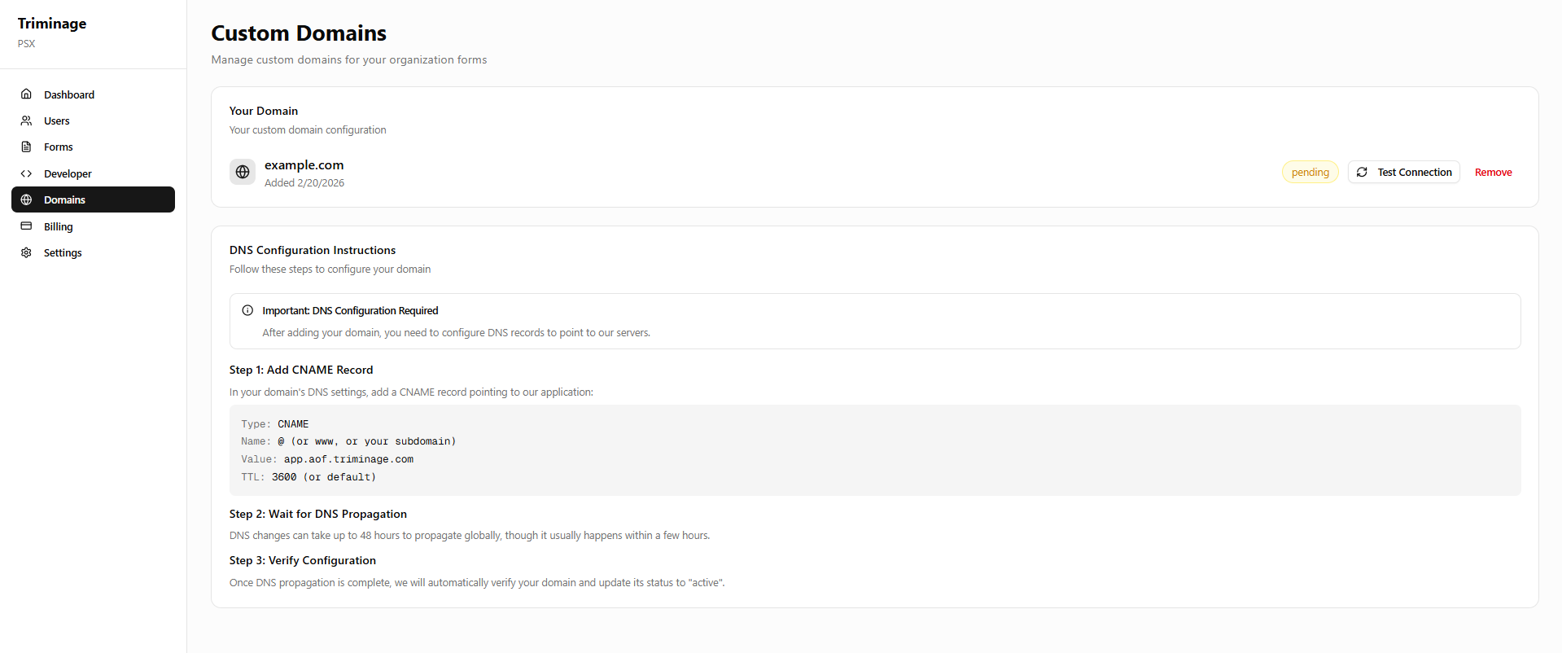Viewport: 1562px width, 653px height.
Task: Remove the example.com domain
Action: click(1493, 172)
